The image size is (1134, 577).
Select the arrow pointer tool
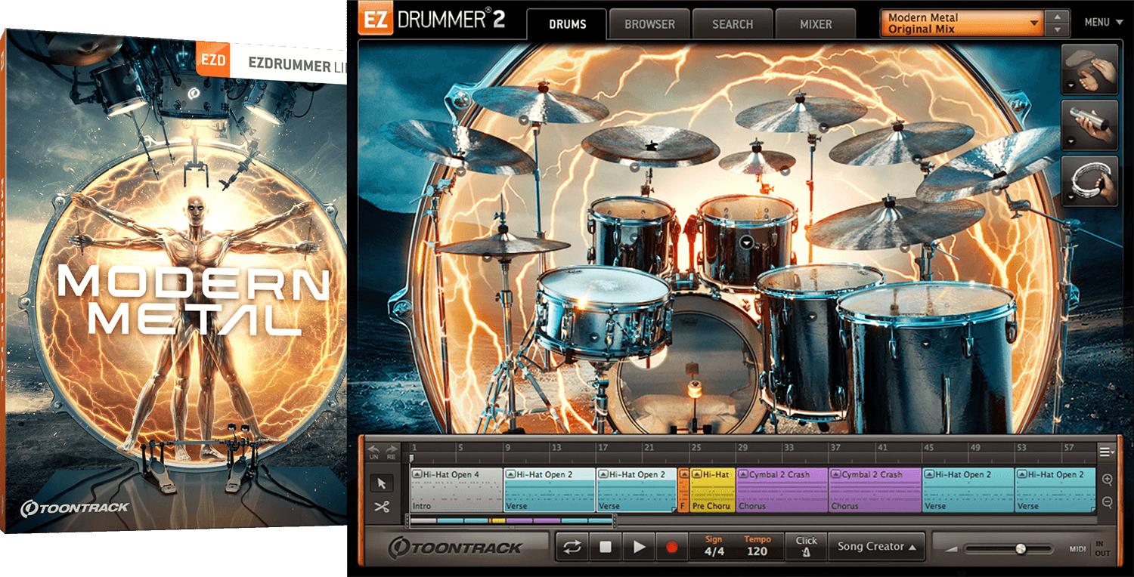coord(382,483)
